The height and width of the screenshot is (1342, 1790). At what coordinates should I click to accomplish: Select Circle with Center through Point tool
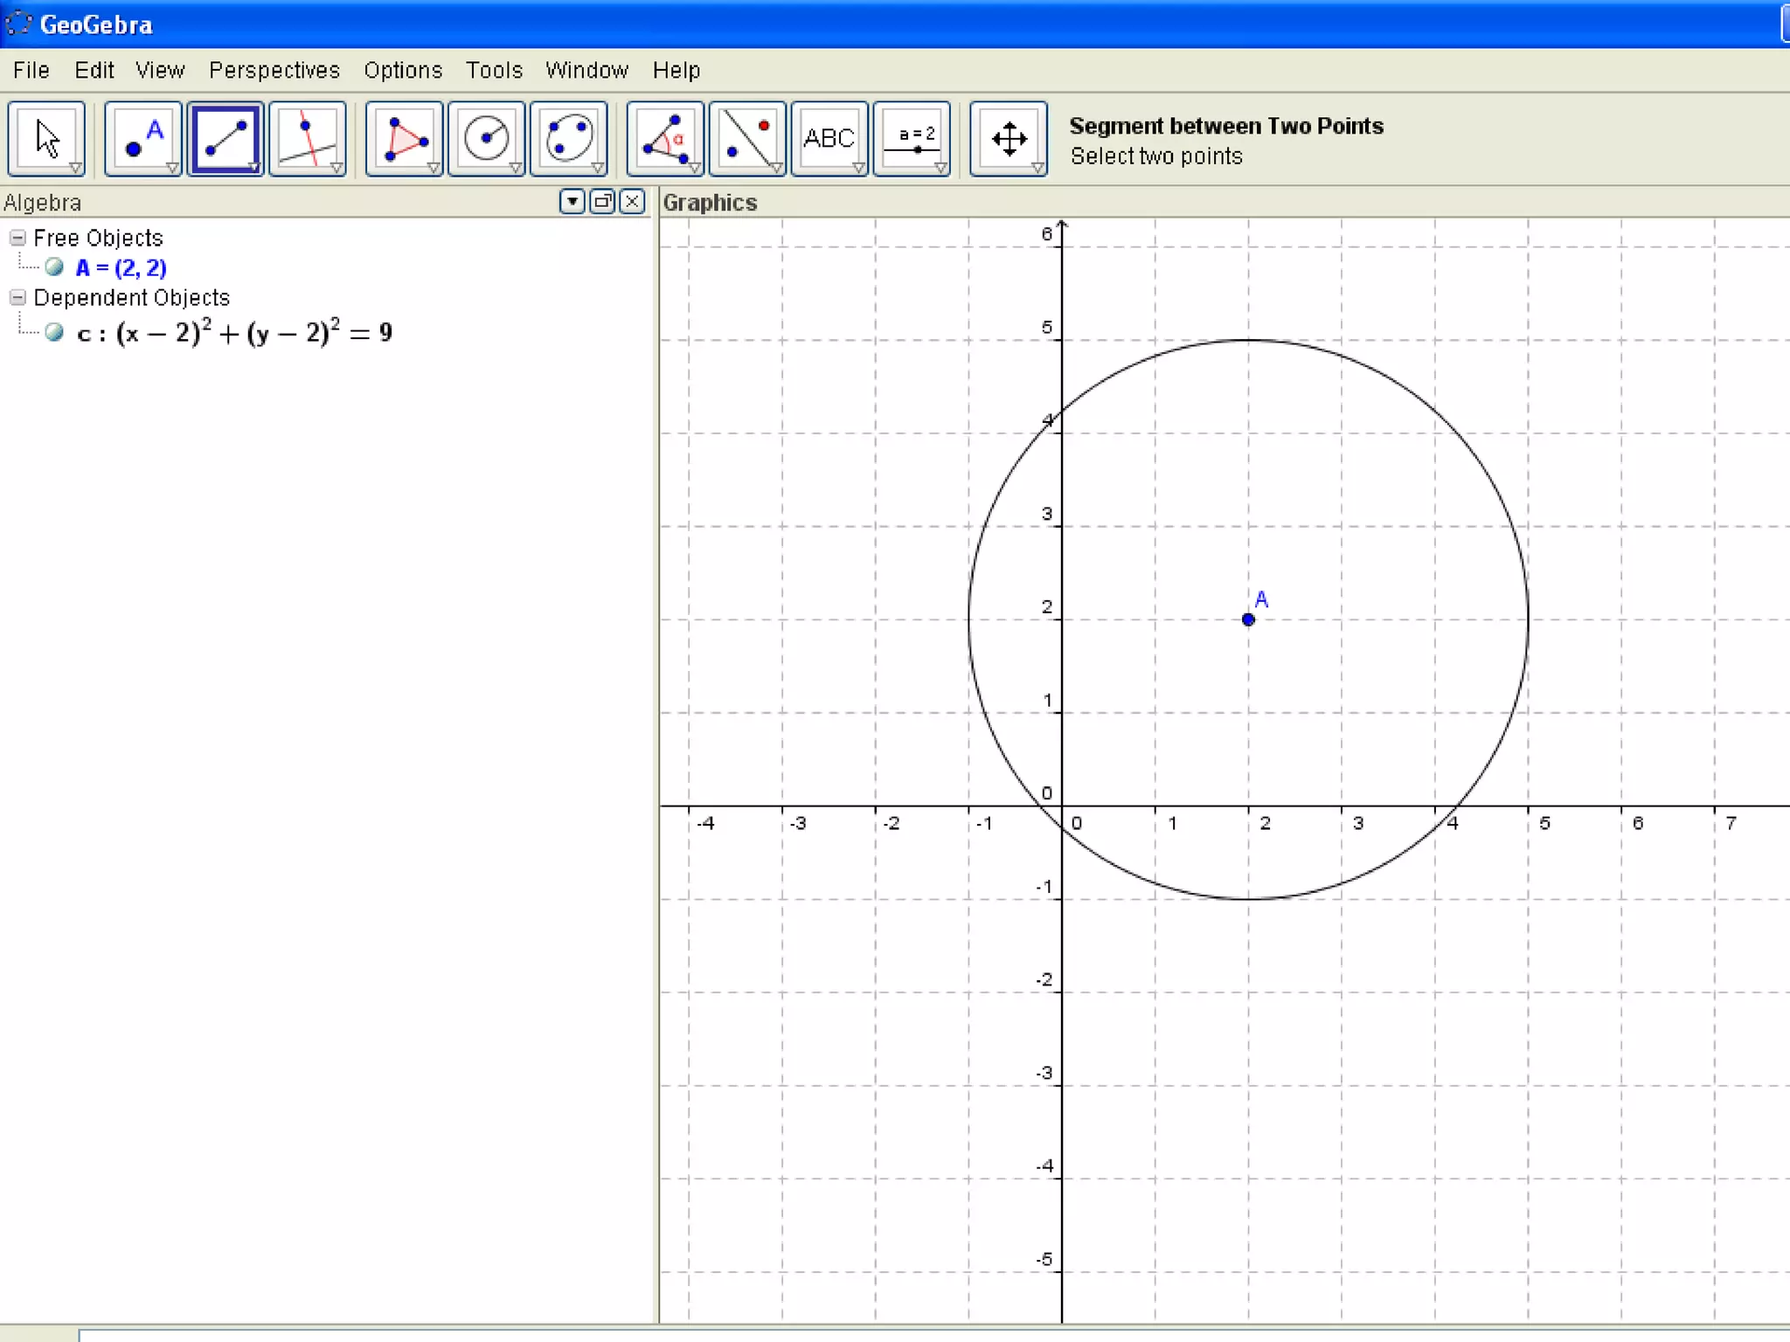(486, 138)
